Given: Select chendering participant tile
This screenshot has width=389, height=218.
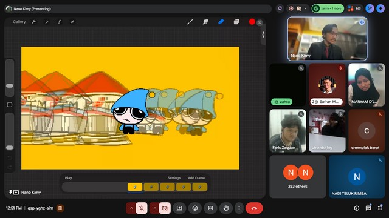Looking at the screenshot, I should [x=327, y=131].
